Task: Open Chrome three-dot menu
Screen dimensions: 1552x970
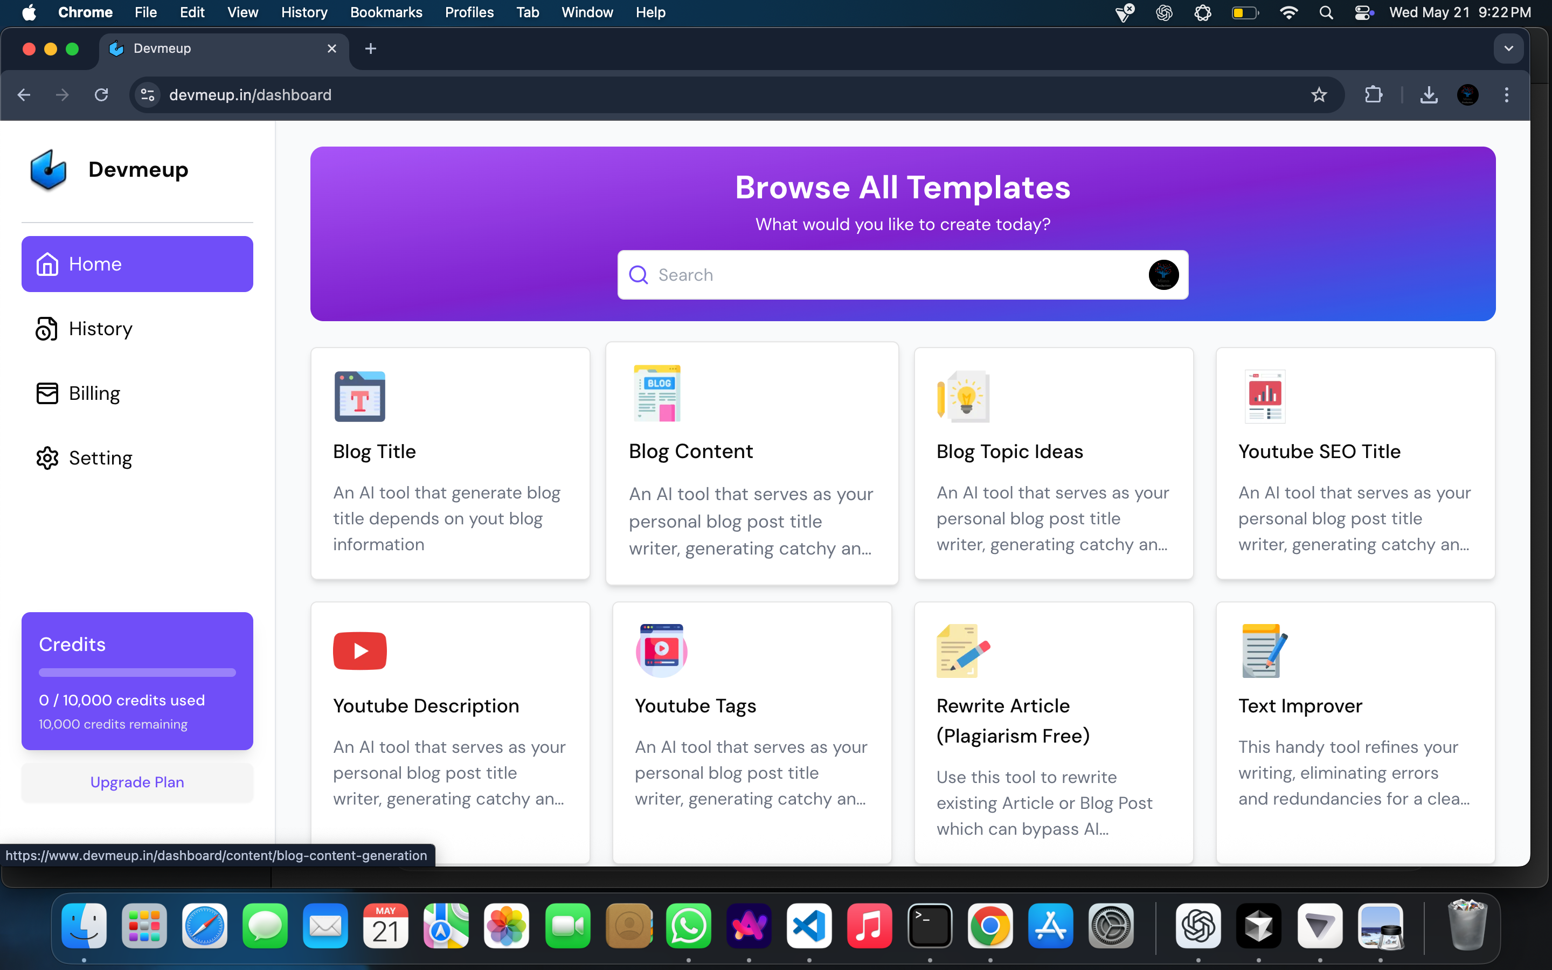Action: pyautogui.click(x=1507, y=95)
